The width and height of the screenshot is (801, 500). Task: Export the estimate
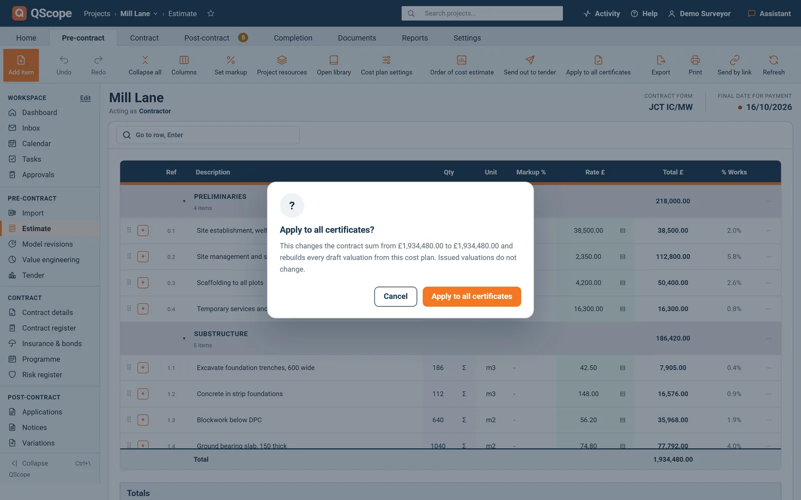coord(661,65)
